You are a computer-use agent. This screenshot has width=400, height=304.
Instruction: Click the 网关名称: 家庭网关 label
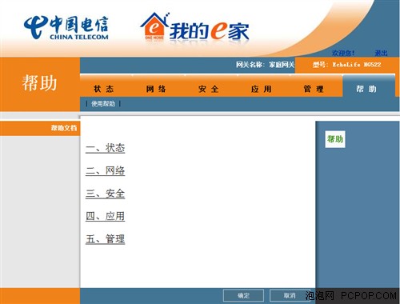point(265,65)
